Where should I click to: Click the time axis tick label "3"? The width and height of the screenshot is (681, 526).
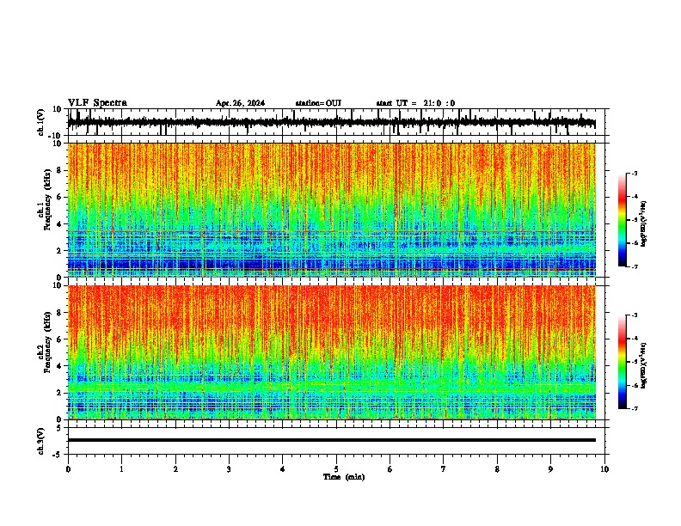click(229, 469)
